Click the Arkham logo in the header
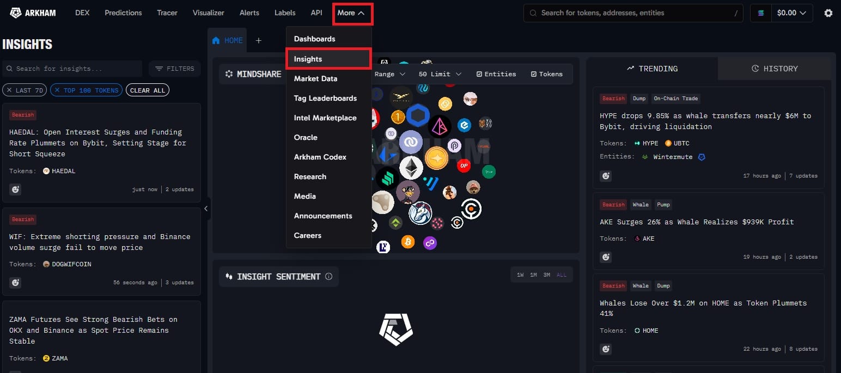Screen dimensions: 841x373 pyautogui.click(x=33, y=13)
